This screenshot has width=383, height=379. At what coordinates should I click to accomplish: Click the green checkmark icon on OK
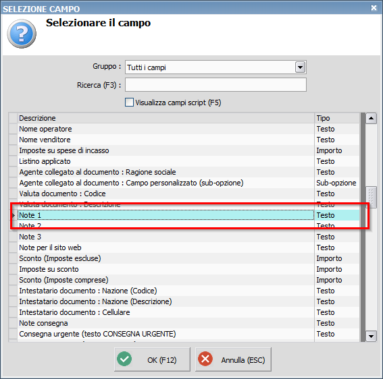(124, 359)
